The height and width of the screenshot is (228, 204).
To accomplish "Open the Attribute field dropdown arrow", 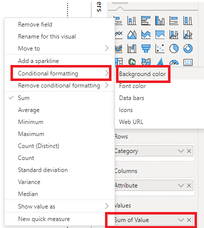I will pos(181,185).
